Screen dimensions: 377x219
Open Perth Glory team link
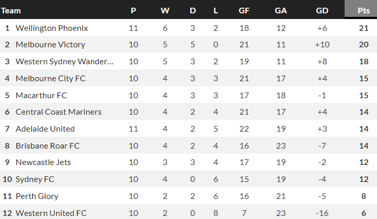pyautogui.click(x=37, y=196)
